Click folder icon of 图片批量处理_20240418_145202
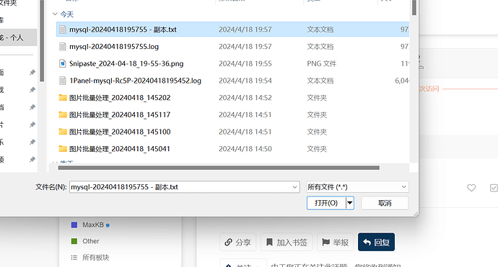This screenshot has height=267, width=498. click(63, 98)
